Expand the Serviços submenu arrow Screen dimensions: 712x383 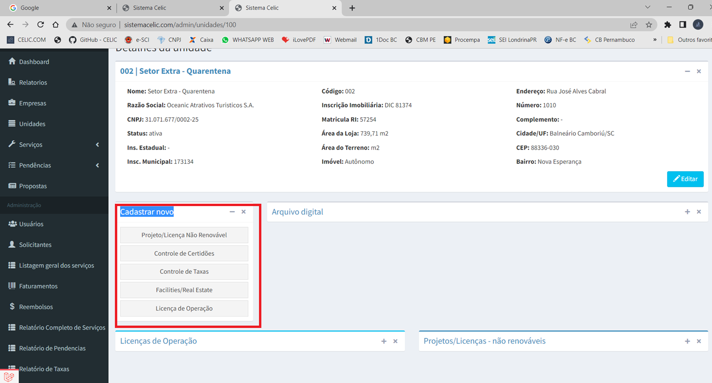(97, 144)
